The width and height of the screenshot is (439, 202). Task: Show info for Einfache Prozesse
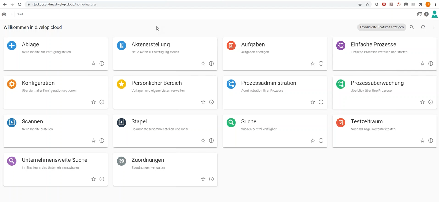[x=431, y=63]
